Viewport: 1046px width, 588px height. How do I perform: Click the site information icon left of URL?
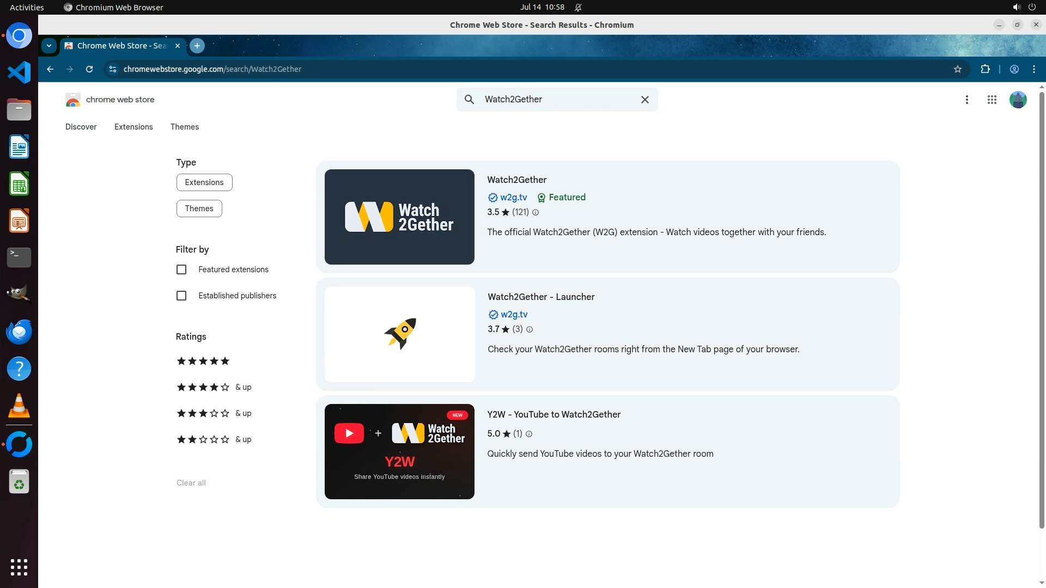[113, 69]
